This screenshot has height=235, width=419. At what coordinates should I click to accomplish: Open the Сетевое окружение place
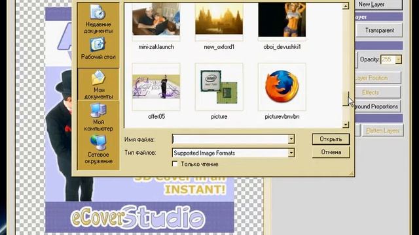(98, 149)
